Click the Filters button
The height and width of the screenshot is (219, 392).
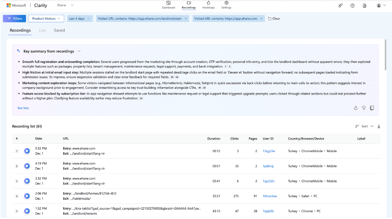tap(14, 19)
